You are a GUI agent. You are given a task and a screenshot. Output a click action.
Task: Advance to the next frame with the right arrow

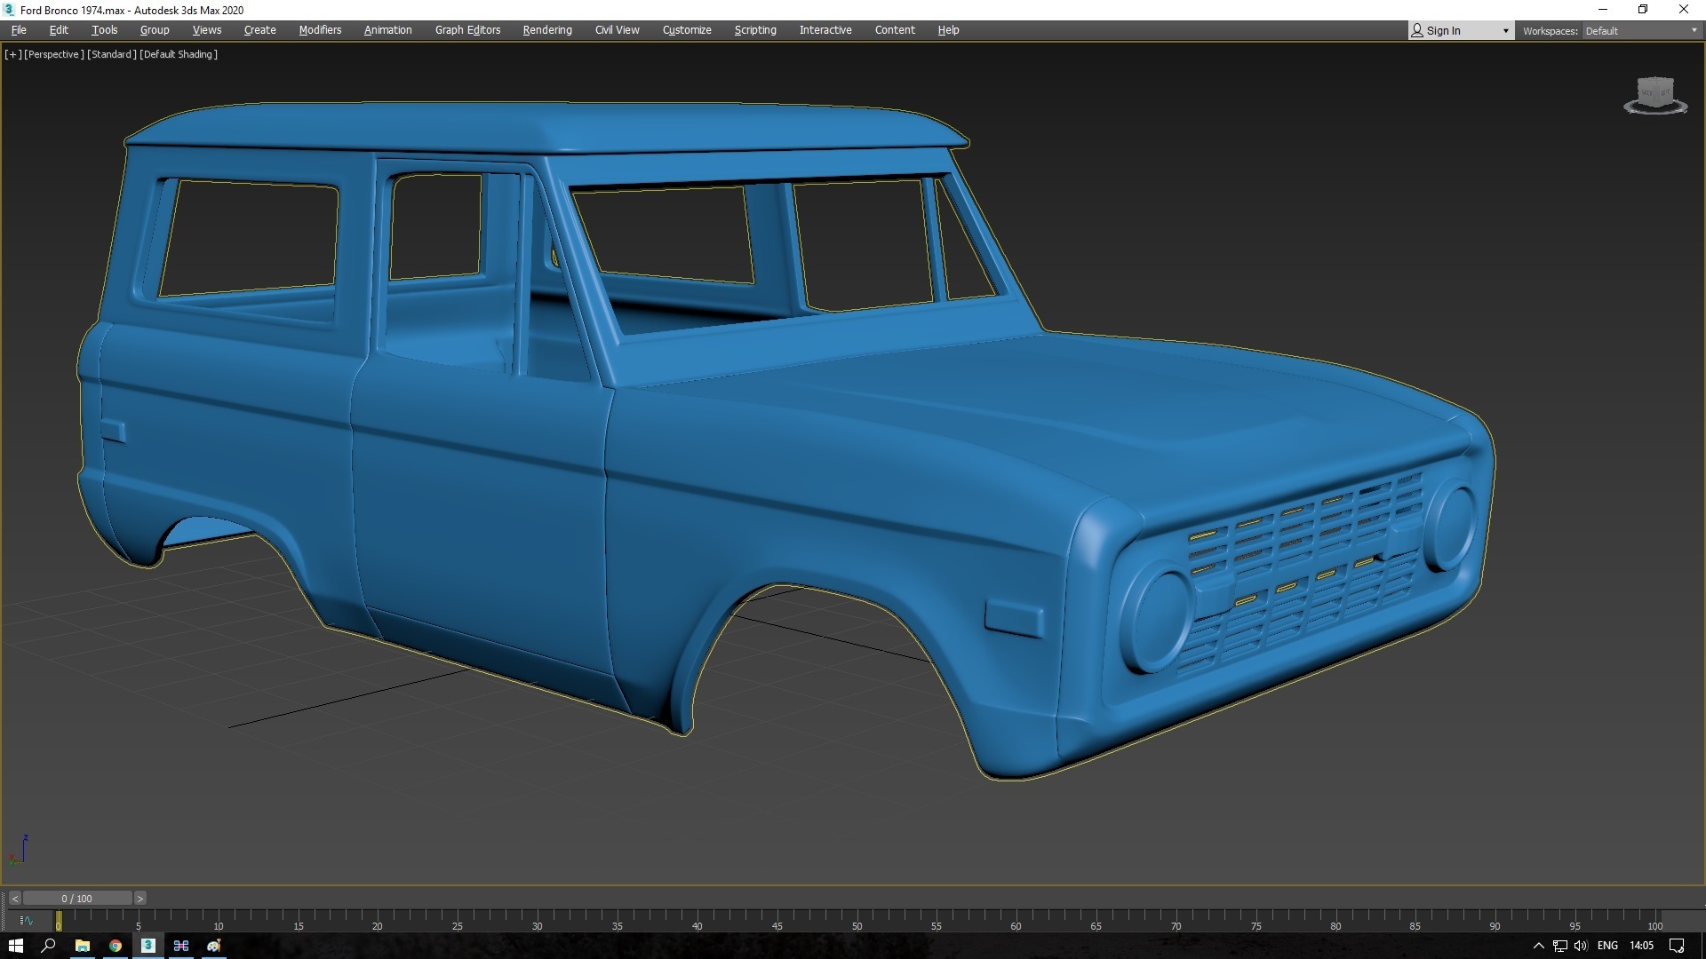[140, 898]
